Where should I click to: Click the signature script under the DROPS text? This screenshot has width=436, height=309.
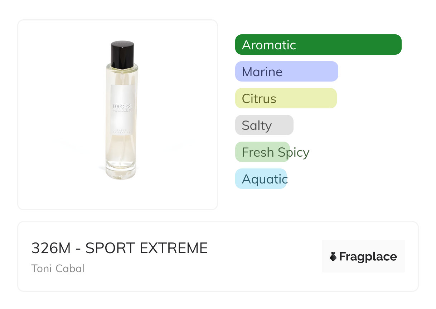click(x=122, y=112)
